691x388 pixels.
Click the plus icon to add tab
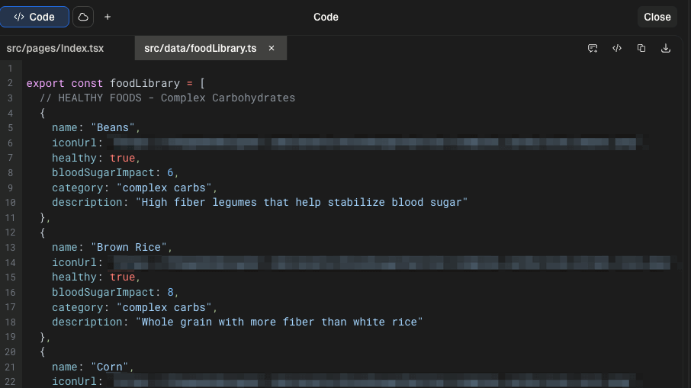[108, 17]
